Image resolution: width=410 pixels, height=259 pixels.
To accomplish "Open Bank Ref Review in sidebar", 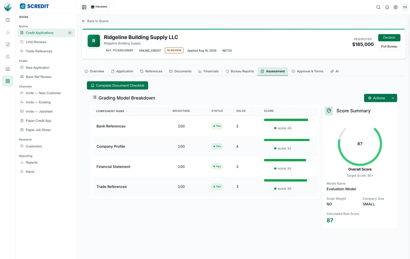I will click(x=46, y=77).
